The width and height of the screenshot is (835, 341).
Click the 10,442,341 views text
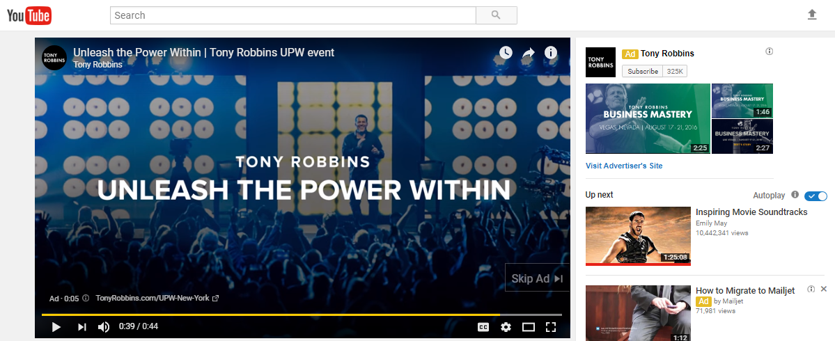pos(721,233)
